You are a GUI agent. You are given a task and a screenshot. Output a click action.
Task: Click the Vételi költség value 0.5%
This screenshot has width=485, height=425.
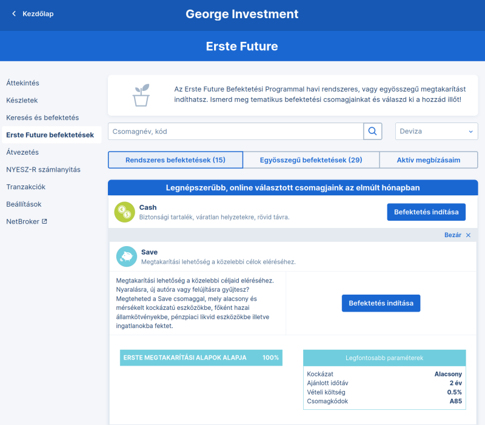454,392
